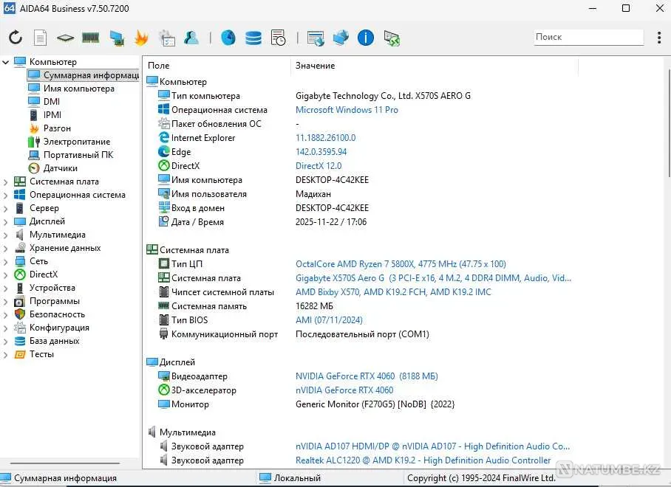Click the Поиск search field
Image resolution: width=671 pixels, height=487 pixels.
pyautogui.click(x=588, y=37)
